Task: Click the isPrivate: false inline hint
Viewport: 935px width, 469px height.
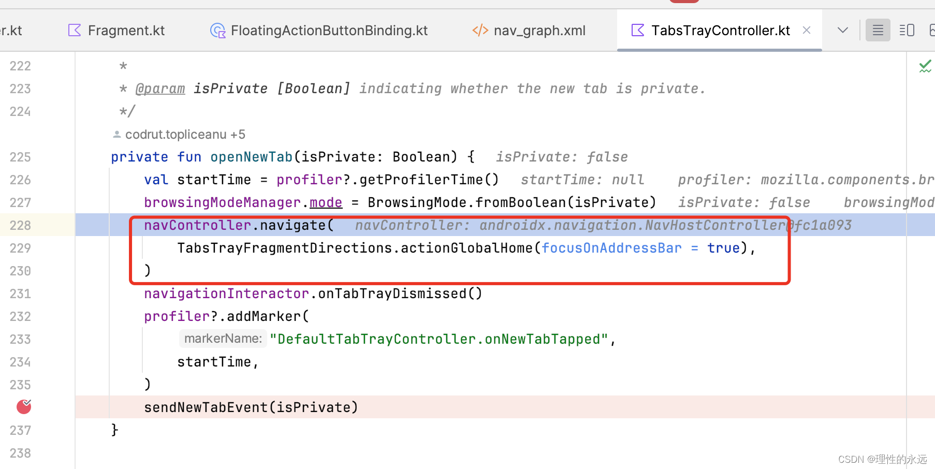Action: coord(561,156)
